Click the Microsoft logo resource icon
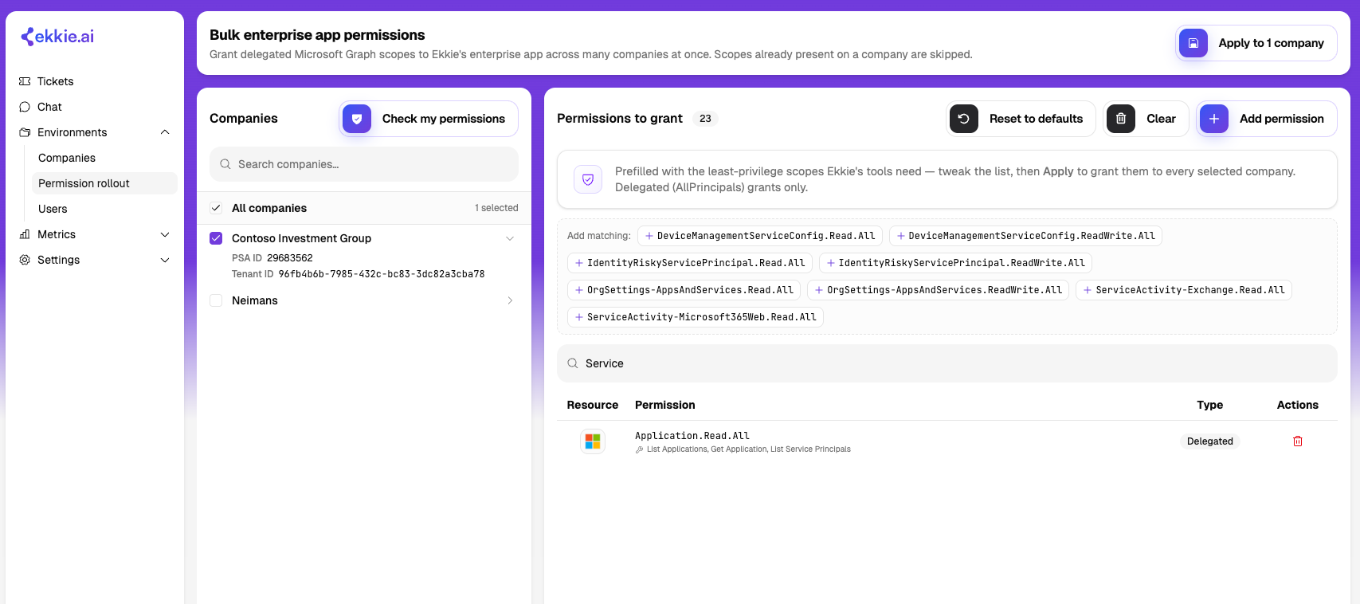 (593, 441)
